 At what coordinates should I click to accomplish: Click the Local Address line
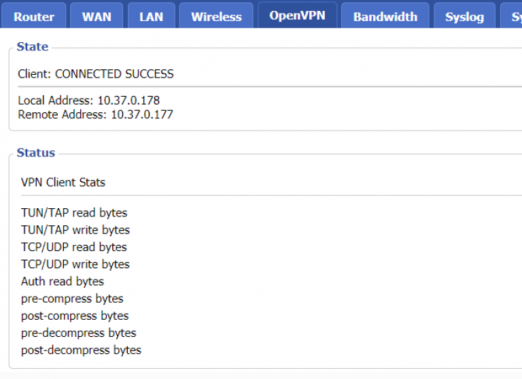[x=89, y=101]
